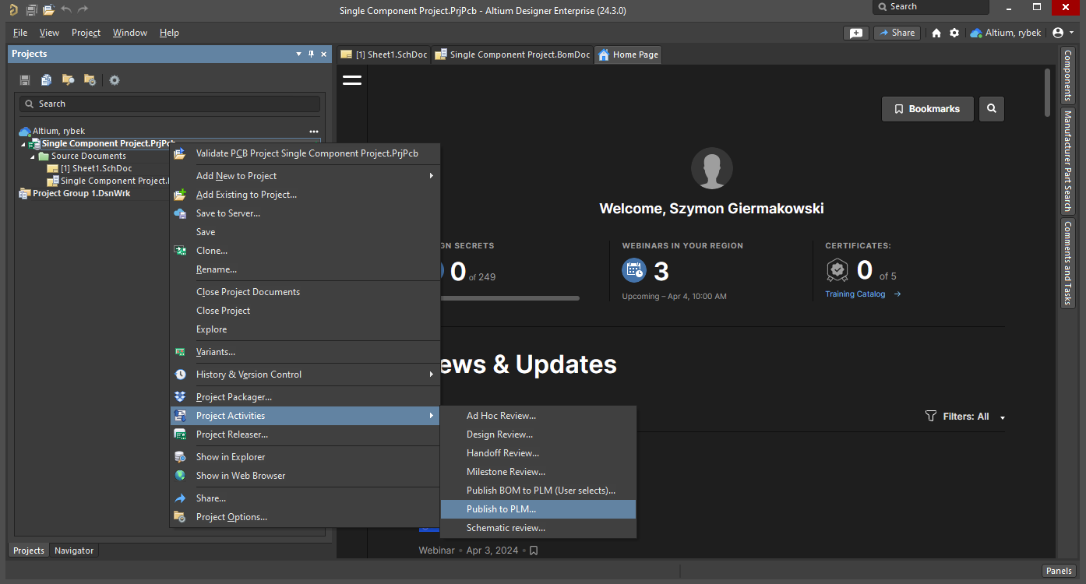This screenshot has width=1086, height=584.
Task: Select [1] Sheet1.SchDoc in project tree
Action: click(x=96, y=168)
